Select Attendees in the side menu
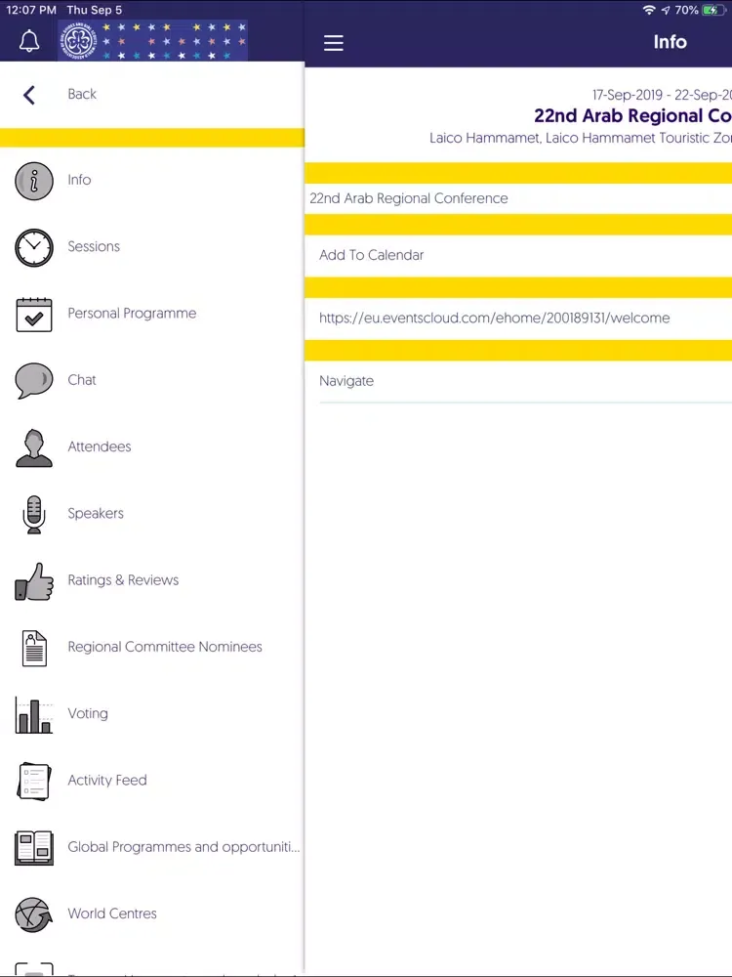 pyautogui.click(x=99, y=446)
